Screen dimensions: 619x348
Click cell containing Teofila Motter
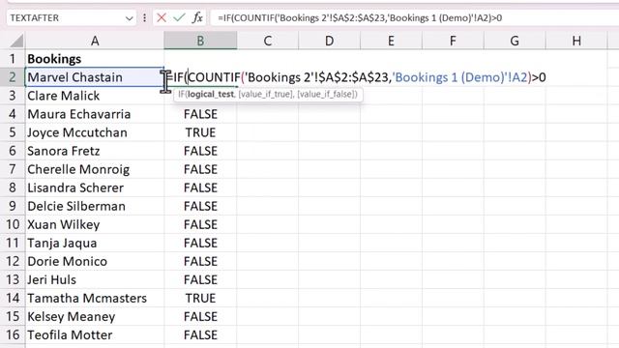click(95, 334)
